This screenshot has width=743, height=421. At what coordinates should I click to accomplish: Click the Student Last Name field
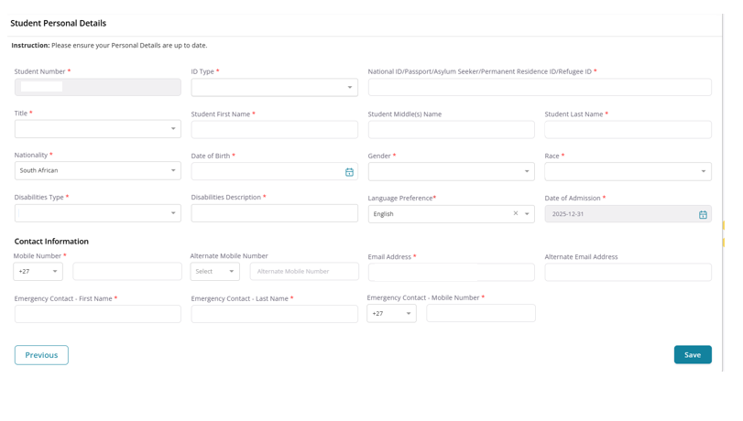pos(628,130)
